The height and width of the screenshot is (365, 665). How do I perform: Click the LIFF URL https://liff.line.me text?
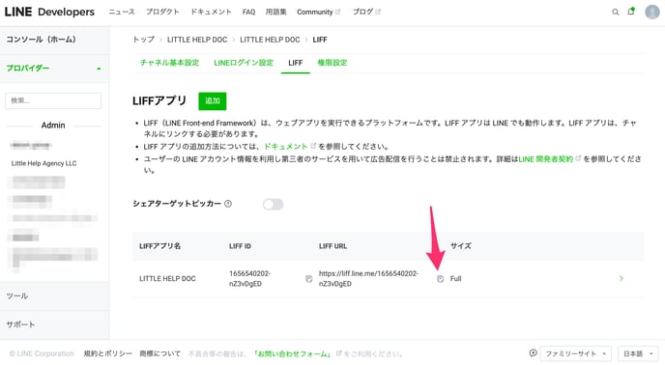coord(368,278)
